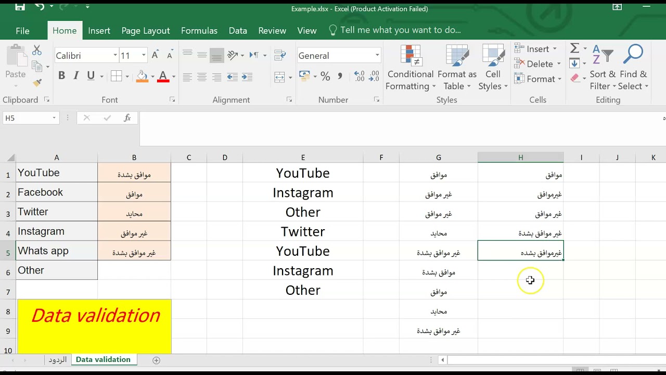Open the font size 11 dropdown
This screenshot has height=375, width=666.
click(144, 55)
